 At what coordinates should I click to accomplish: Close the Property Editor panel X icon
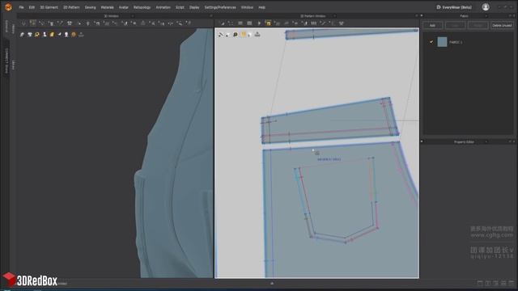pyautogui.click(x=514, y=141)
